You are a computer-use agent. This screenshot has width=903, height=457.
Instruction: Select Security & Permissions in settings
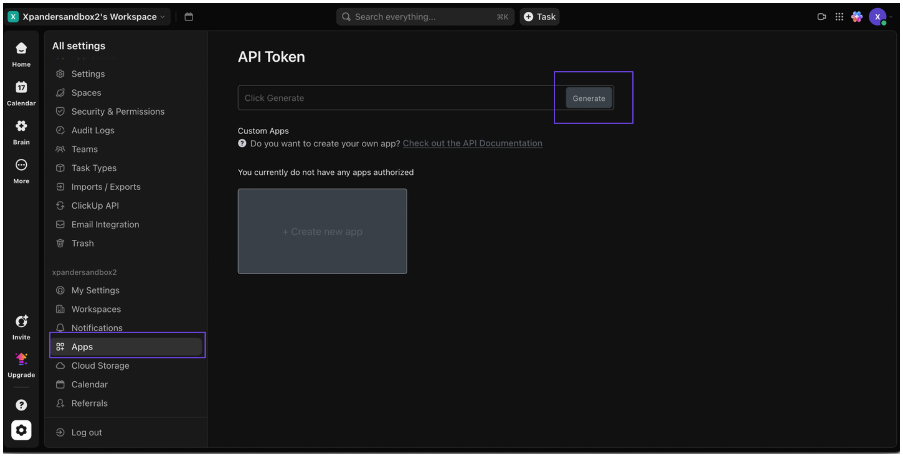tap(117, 112)
